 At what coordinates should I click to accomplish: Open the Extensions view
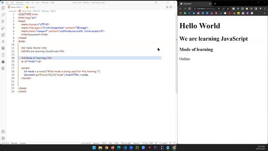[3, 35]
